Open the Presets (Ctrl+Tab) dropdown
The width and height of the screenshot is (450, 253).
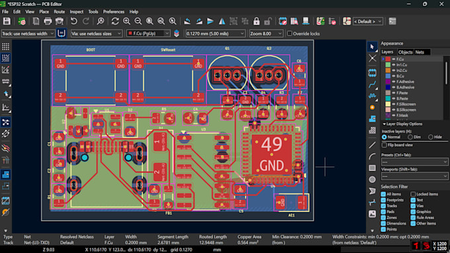414,162
